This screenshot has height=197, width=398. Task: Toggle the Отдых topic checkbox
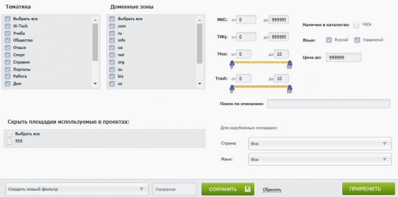coord(7,48)
